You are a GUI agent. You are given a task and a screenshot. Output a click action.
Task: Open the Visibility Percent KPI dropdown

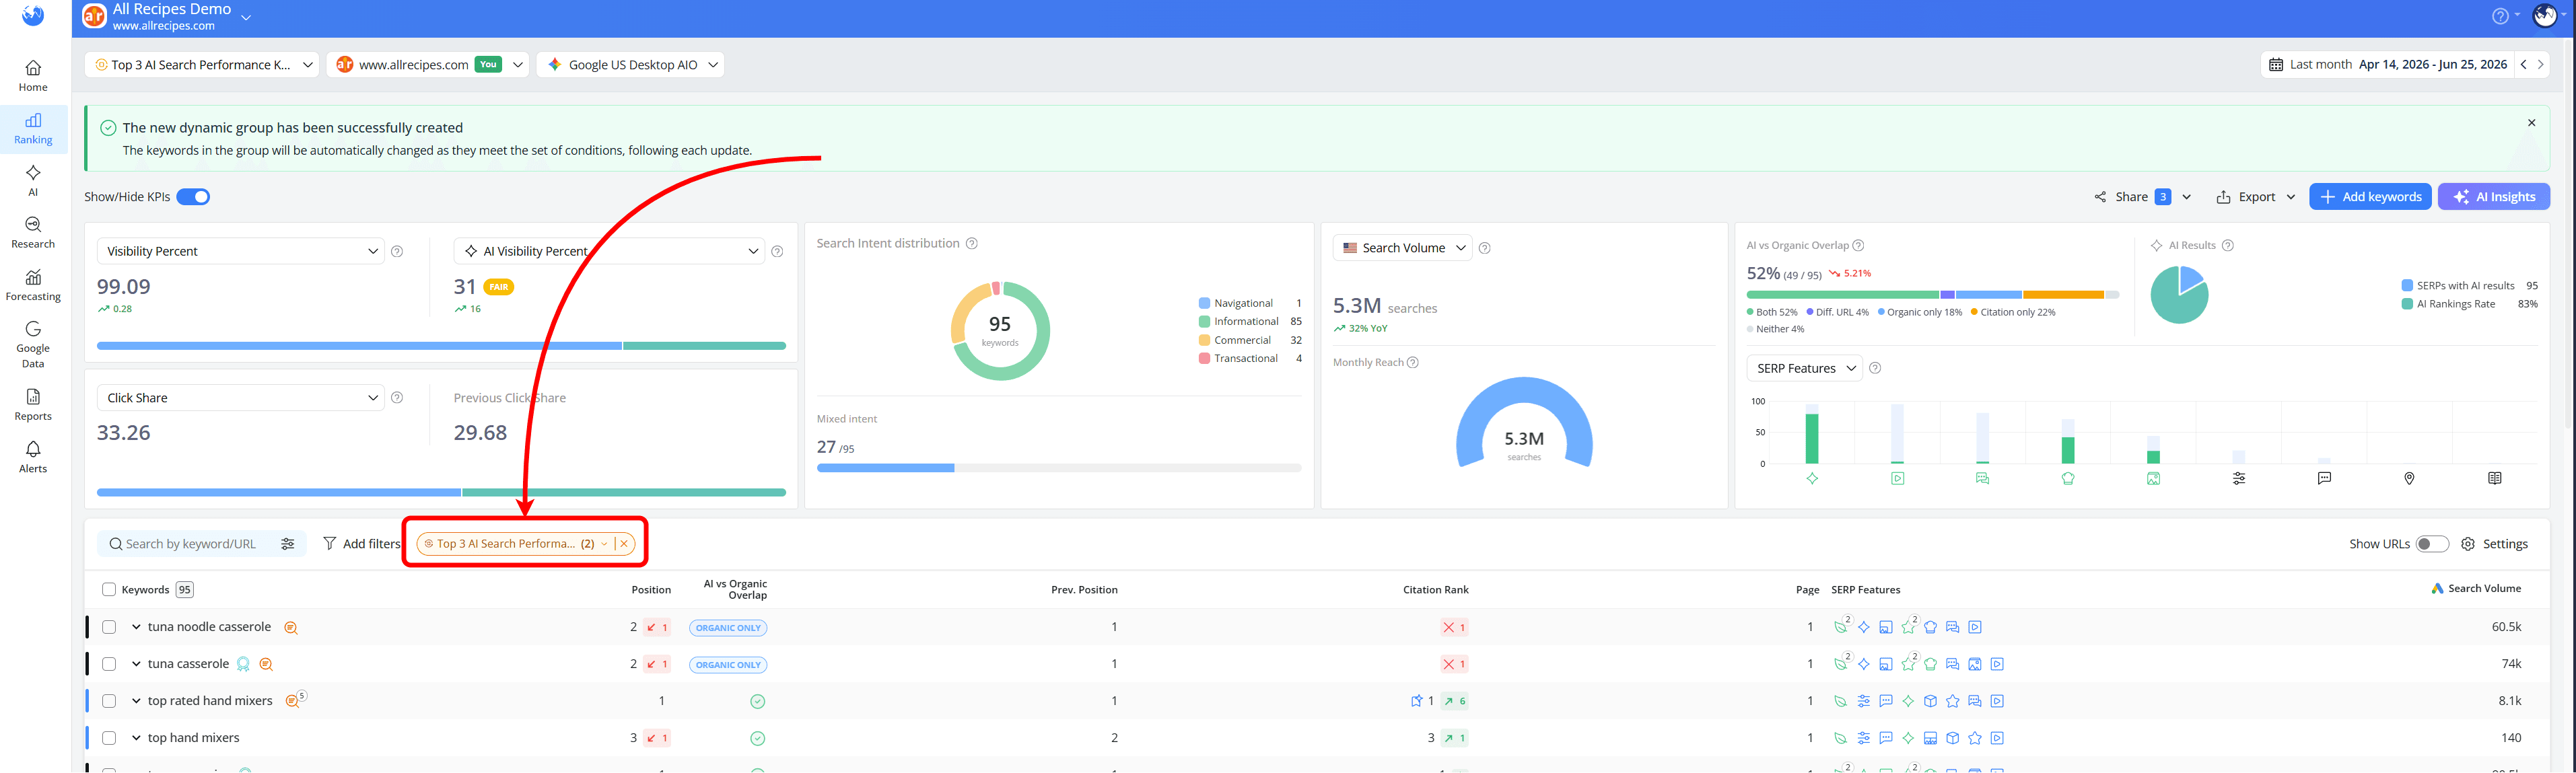click(241, 251)
